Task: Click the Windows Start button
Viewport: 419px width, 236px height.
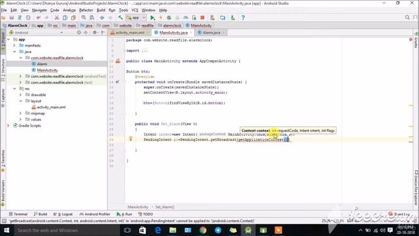Action: [x=7, y=230]
